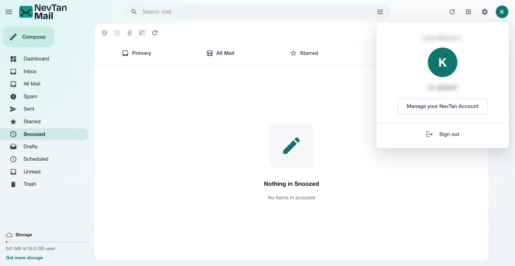The image size is (515, 266).
Task: Refresh list via toolbar reload icon
Action: pos(155,33)
